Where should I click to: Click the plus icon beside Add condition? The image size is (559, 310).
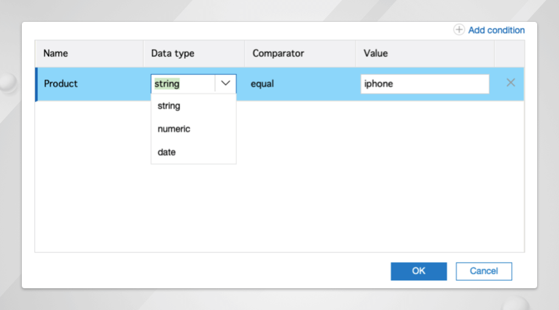pos(459,30)
